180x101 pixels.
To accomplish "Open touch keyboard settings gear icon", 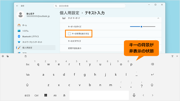I will point(3,56).
